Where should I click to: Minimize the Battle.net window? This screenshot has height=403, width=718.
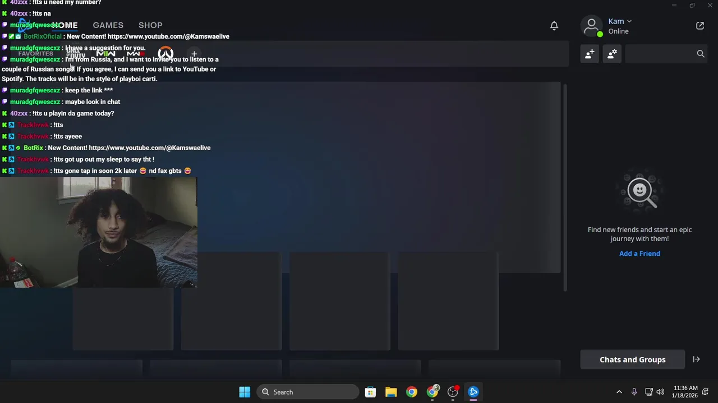674,5
